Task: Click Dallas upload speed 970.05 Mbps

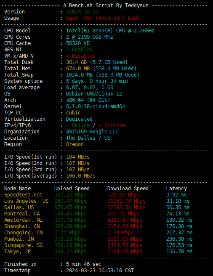Action: [70, 207]
